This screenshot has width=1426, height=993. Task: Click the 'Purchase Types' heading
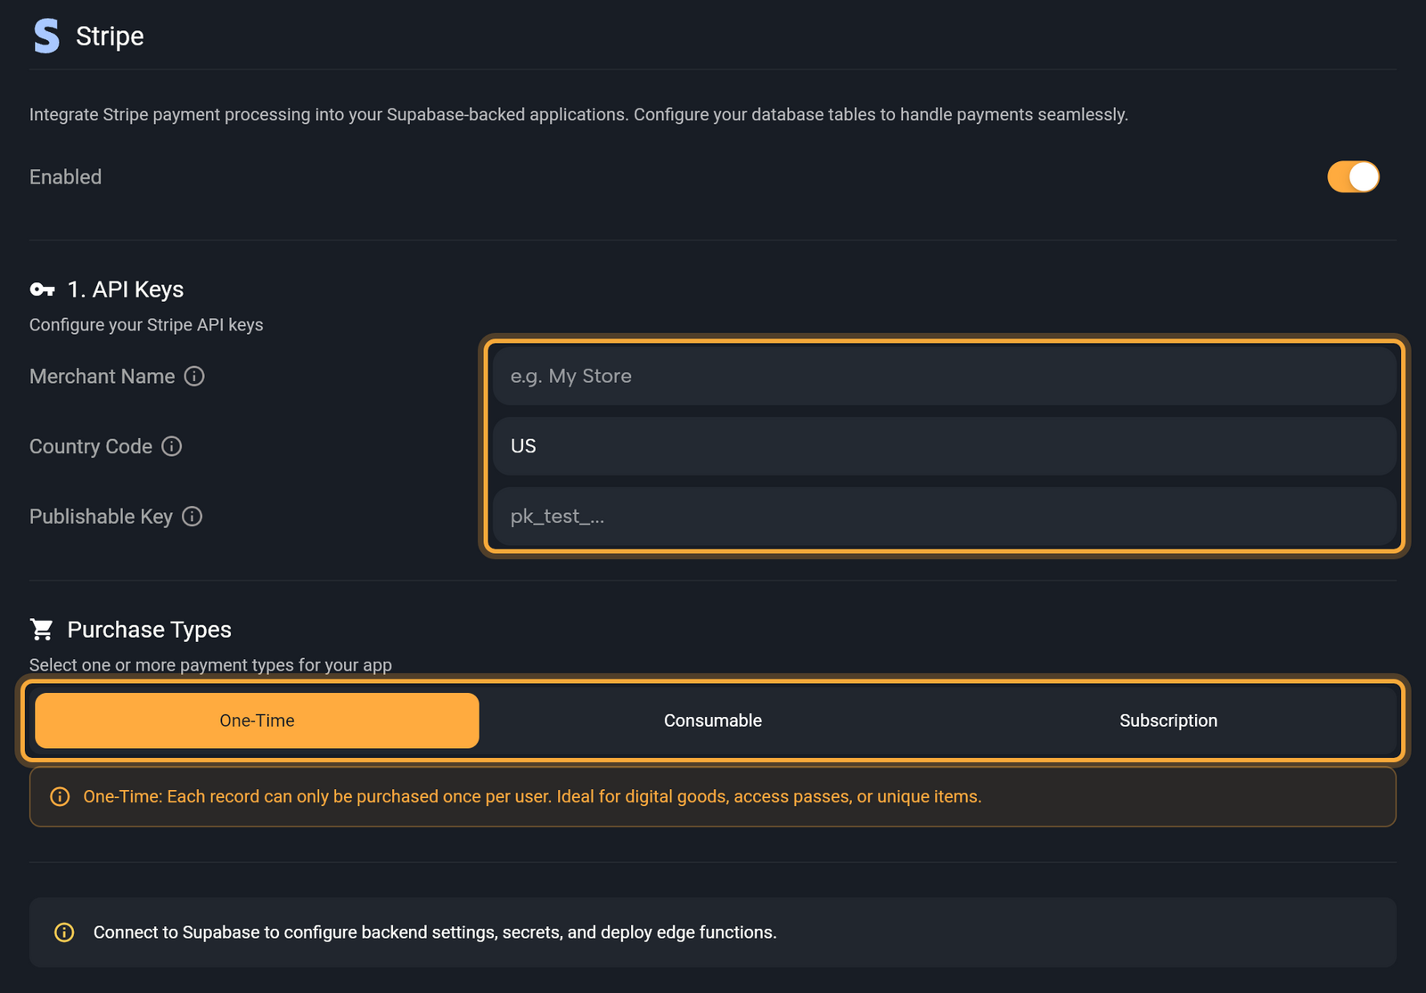point(150,630)
